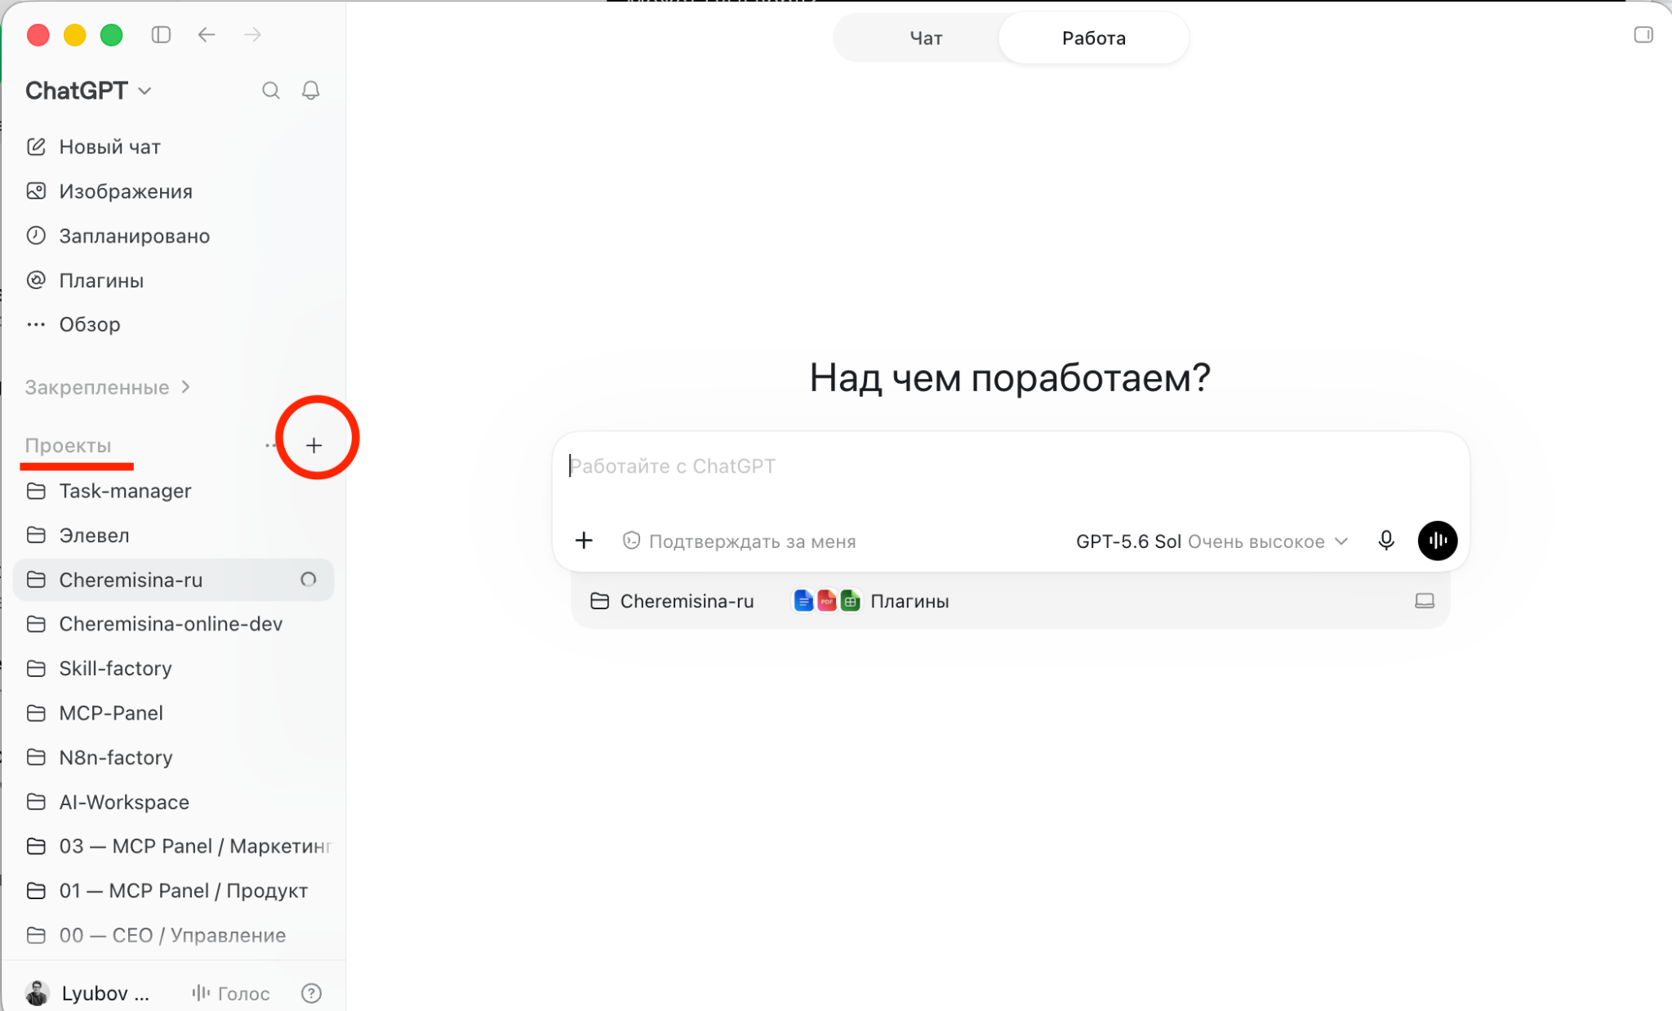Click the Запланировано clock icon
This screenshot has height=1011, width=1672.
click(36, 236)
